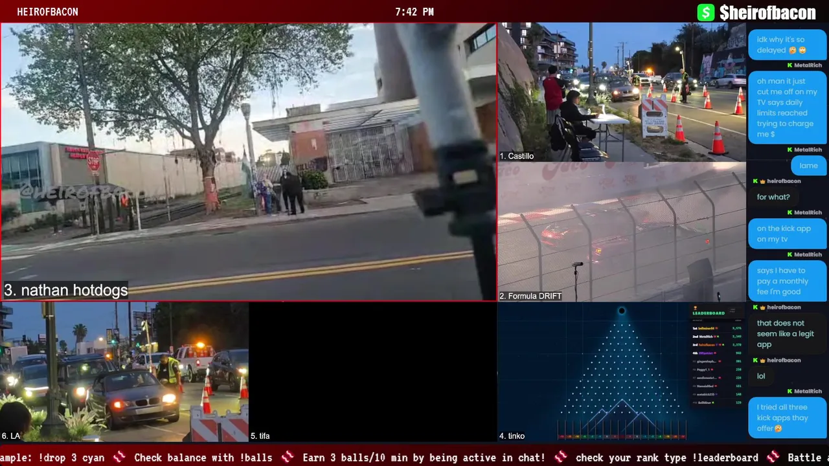The height and width of the screenshot is (466, 829).
Task: Click Kick icon beside MetalRich above 'I tried all three'
Action: (x=790, y=392)
